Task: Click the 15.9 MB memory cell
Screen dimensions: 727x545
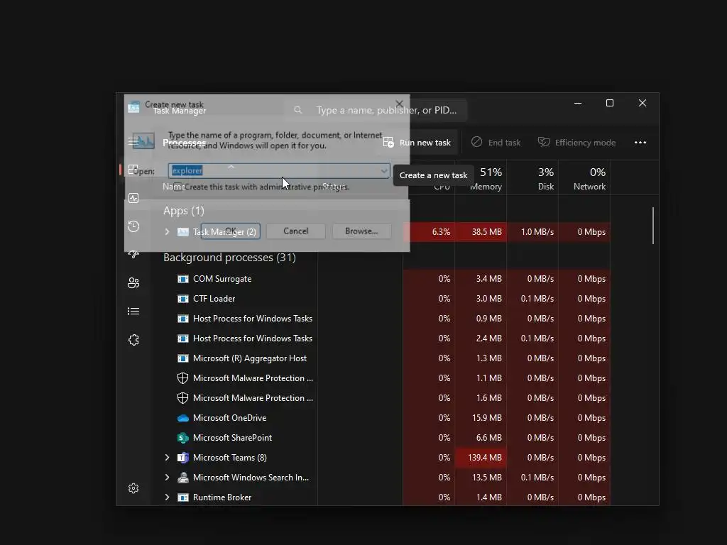Action: (481, 418)
